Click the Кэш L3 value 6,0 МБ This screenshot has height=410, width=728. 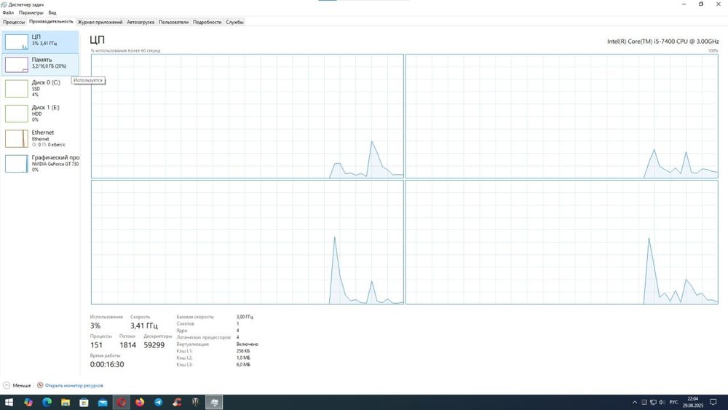coord(243,365)
